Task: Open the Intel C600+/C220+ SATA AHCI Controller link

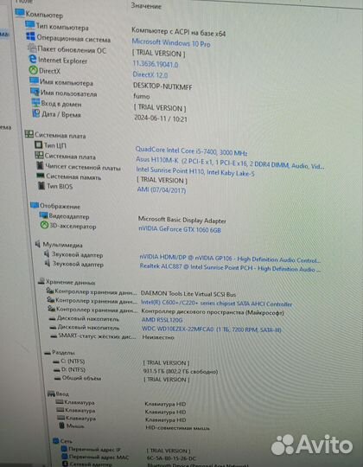Action: point(217,304)
